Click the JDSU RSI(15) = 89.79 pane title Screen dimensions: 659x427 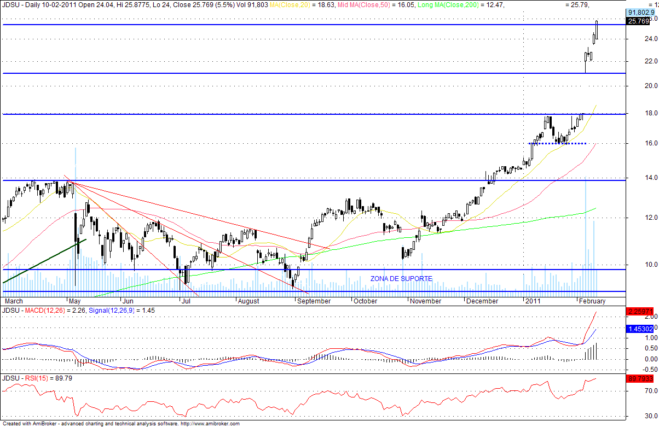[37, 378]
